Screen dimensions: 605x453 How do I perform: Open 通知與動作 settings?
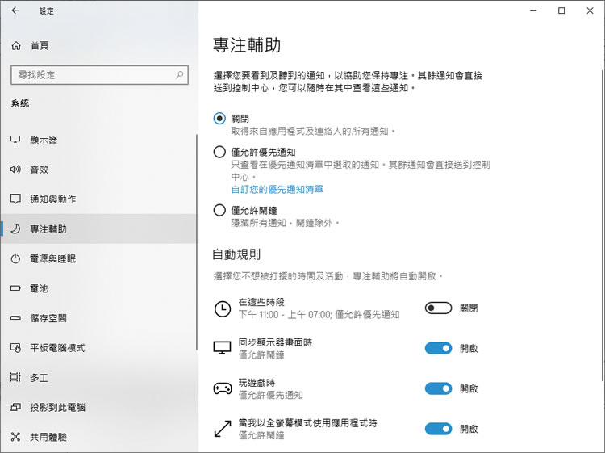[x=98, y=199]
